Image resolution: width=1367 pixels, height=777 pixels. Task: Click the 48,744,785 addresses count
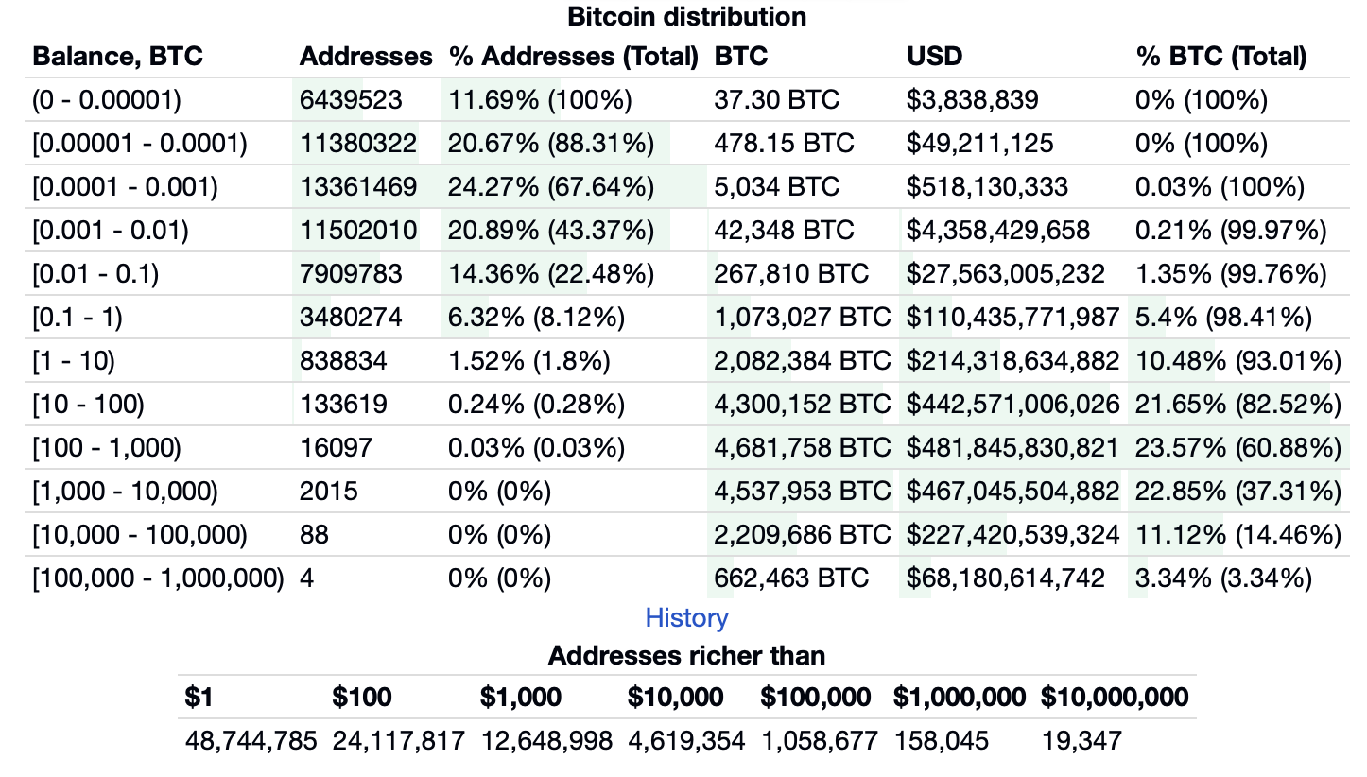[251, 740]
